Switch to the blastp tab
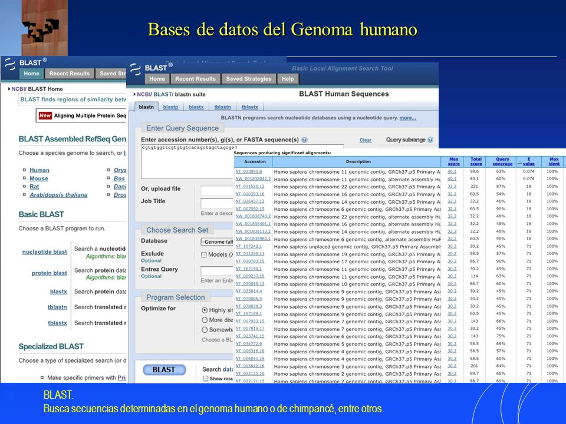The height and width of the screenshot is (424, 566). 171,107
